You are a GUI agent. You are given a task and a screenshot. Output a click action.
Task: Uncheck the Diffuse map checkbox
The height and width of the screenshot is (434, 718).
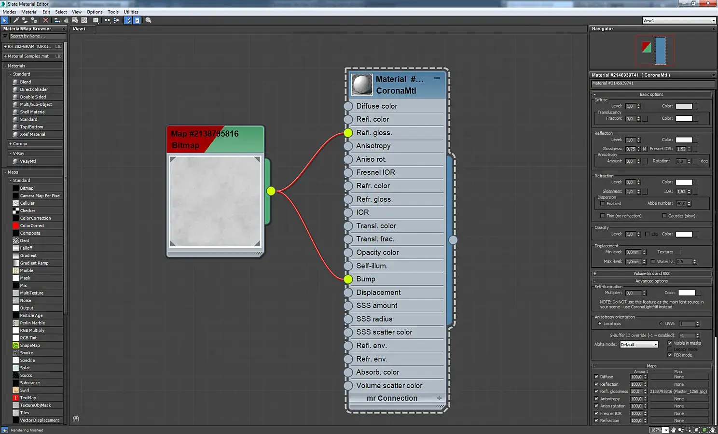tap(596, 377)
